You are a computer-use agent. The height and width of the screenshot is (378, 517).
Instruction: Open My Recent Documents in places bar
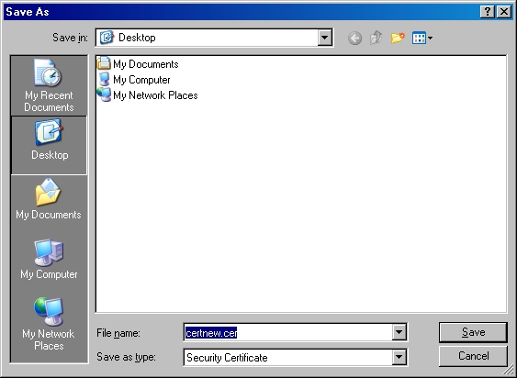coord(49,85)
